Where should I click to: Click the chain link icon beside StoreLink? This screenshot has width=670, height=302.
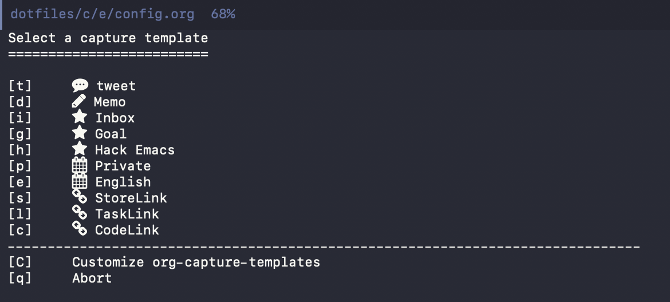coord(80,198)
